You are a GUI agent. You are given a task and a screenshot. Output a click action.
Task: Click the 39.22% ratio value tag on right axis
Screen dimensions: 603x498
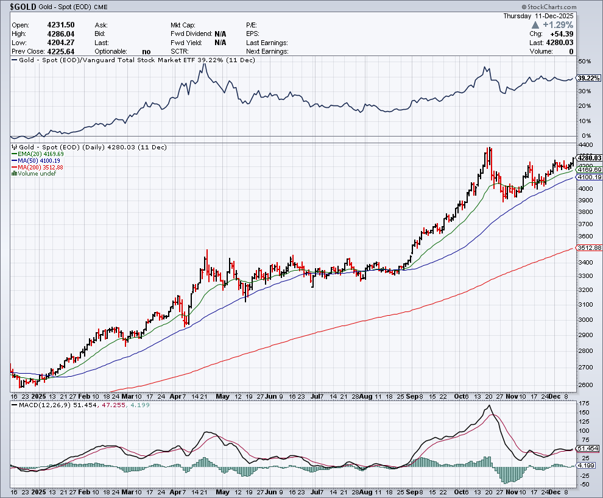(588, 78)
